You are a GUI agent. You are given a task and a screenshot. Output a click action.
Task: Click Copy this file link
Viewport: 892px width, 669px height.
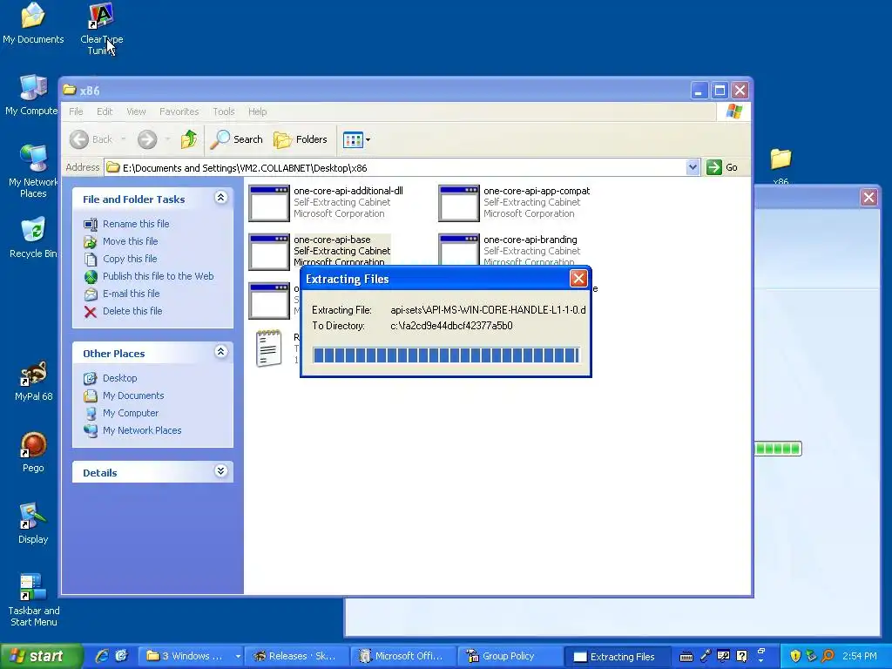tap(130, 259)
